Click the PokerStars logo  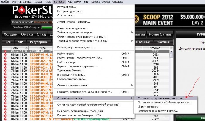click(32, 10)
